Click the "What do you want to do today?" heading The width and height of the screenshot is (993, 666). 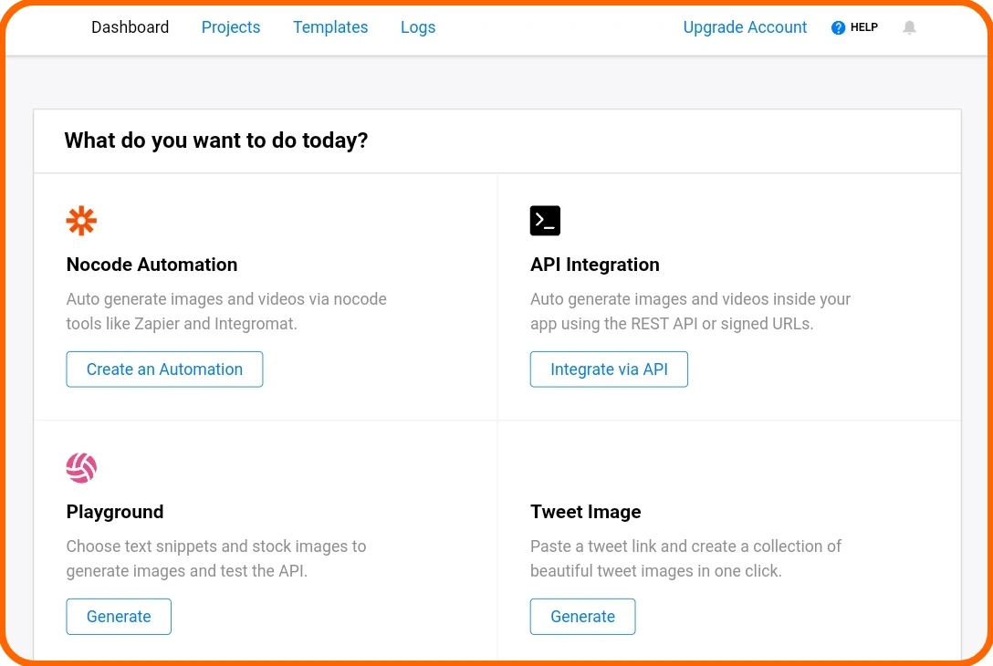pyautogui.click(x=216, y=140)
